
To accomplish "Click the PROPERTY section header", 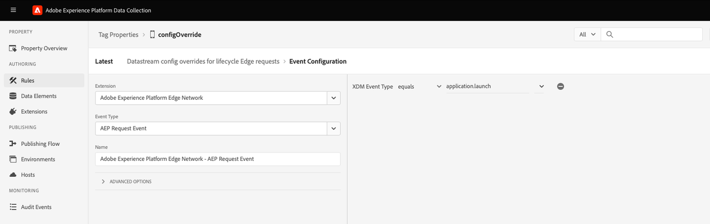I will pyautogui.click(x=21, y=32).
